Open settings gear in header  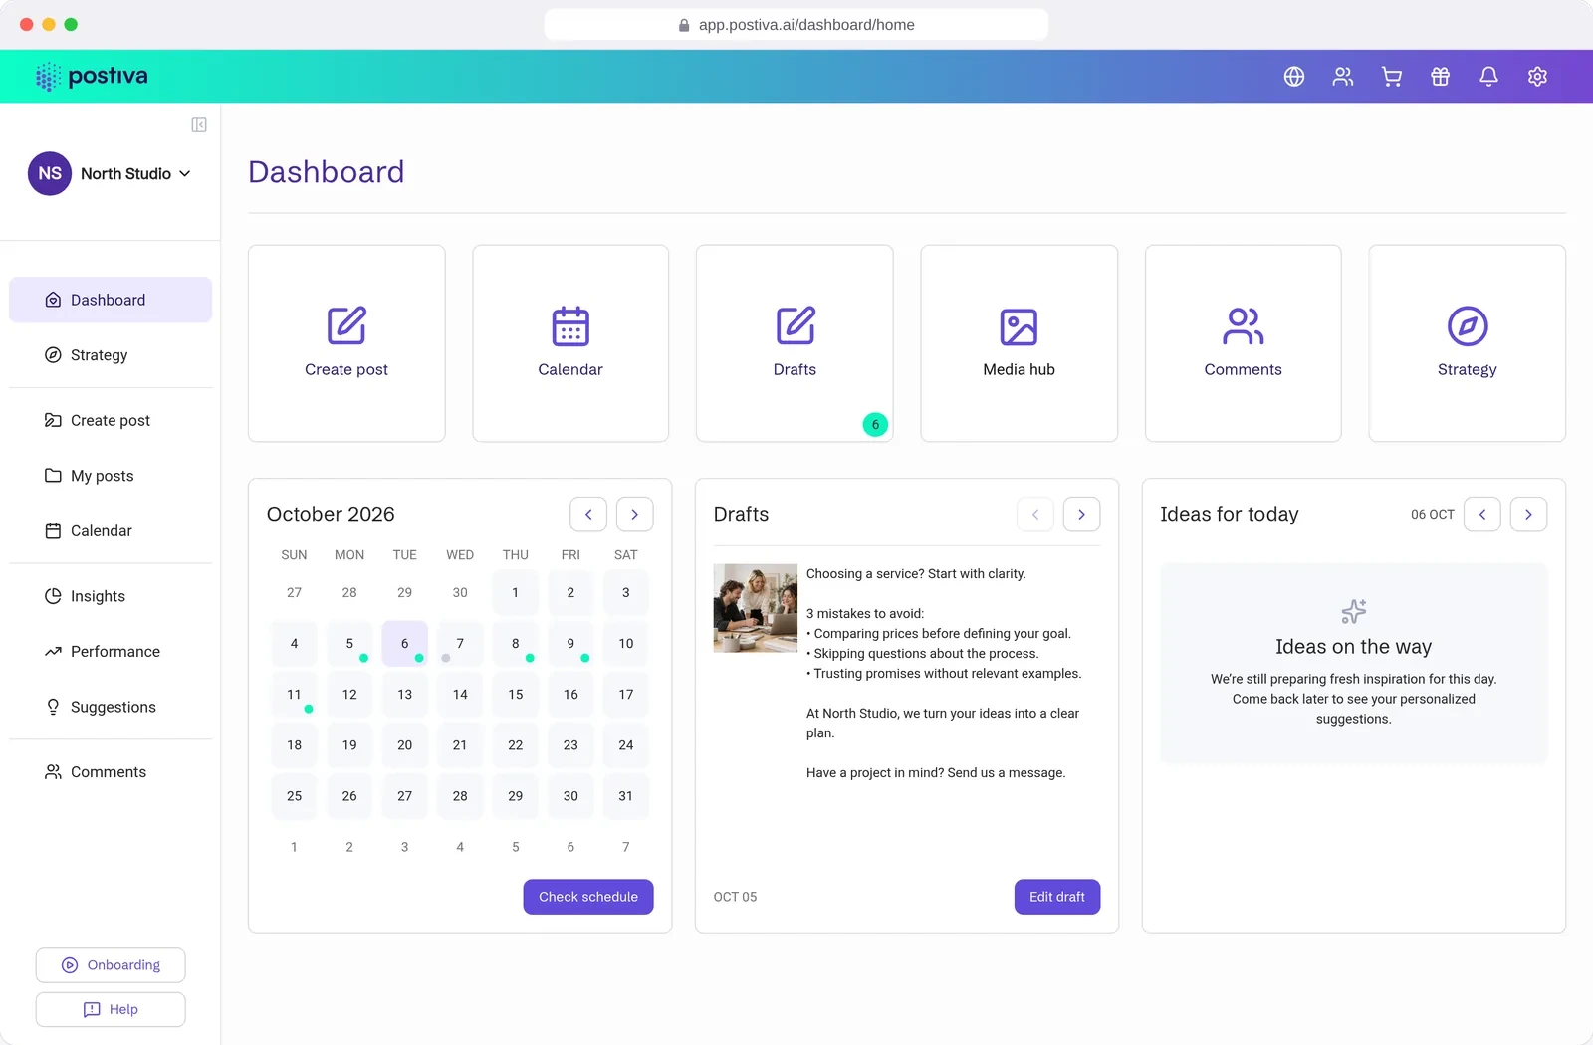[1538, 77]
